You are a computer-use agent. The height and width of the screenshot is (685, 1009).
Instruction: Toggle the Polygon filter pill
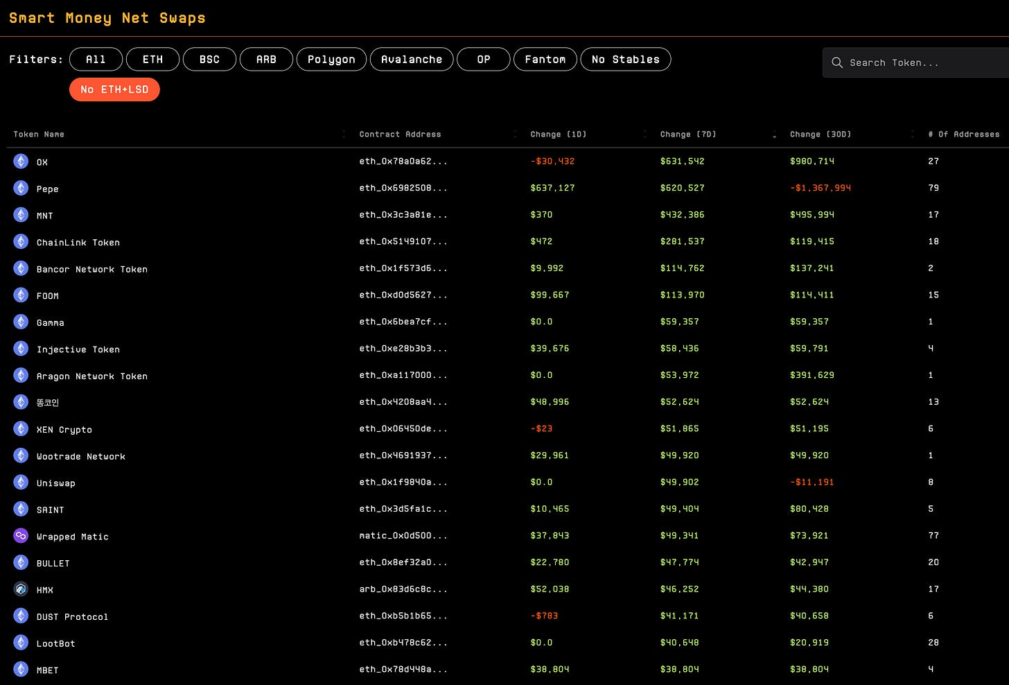point(331,60)
